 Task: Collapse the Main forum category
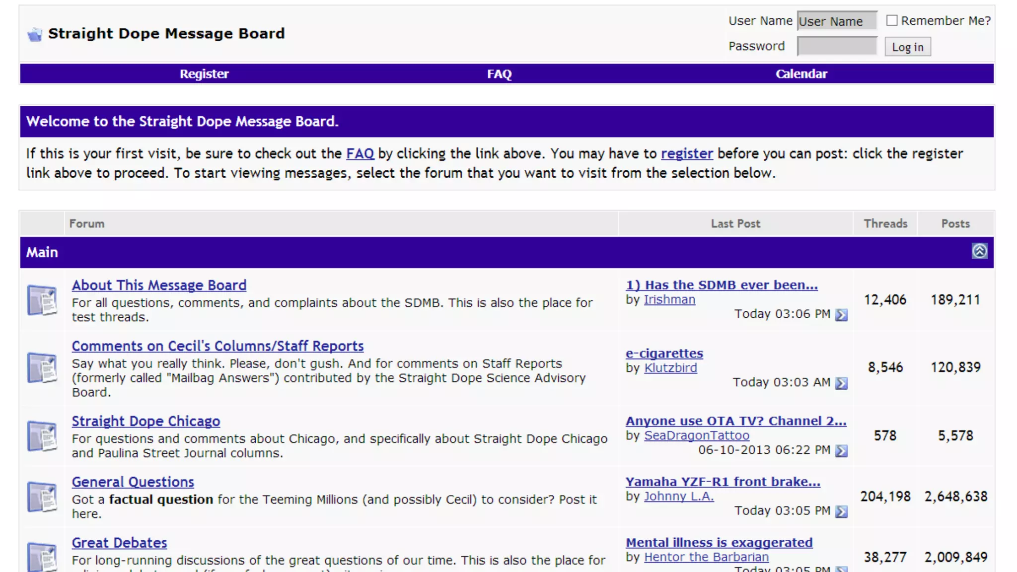pos(979,251)
